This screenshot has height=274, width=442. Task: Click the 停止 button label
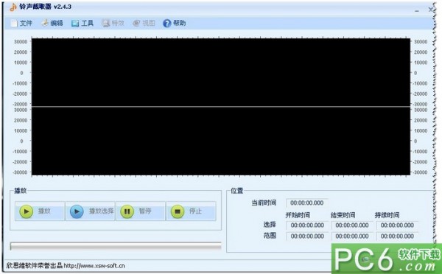(x=195, y=211)
